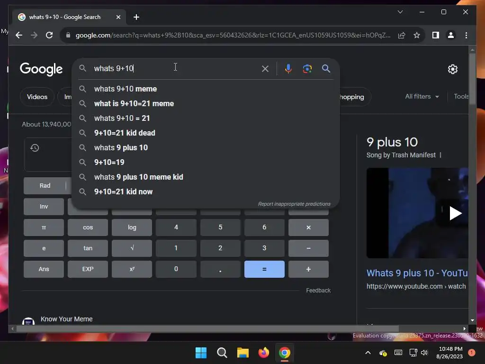Switch to the Videos filter
Image resolution: width=485 pixels, height=364 pixels.
pos(37,97)
